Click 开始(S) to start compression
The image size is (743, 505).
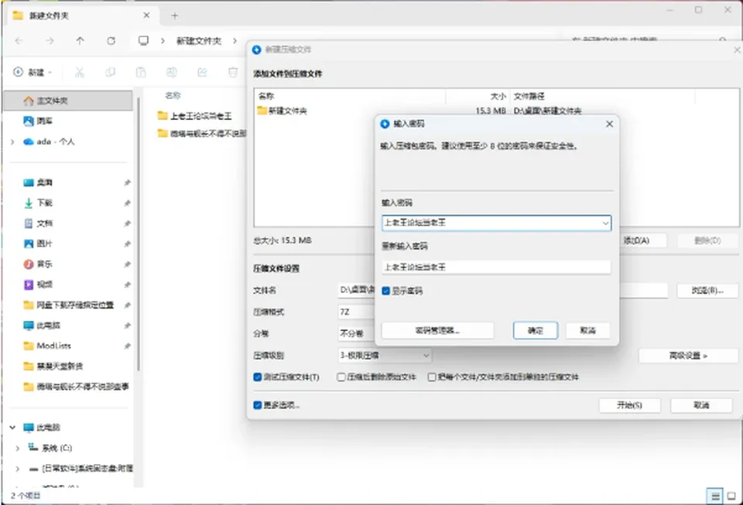pyautogui.click(x=629, y=405)
